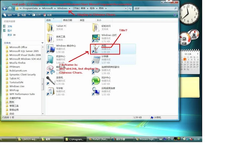
Task: Click the 打开 toolbar button
Action: pyautogui.click(x=37, y=15)
